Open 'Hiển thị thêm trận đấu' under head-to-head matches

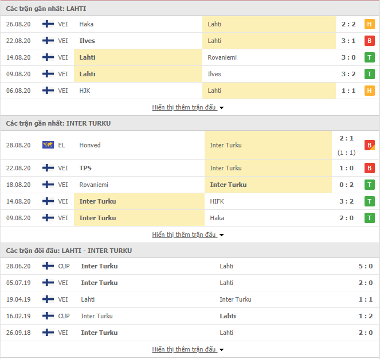pos(184,349)
